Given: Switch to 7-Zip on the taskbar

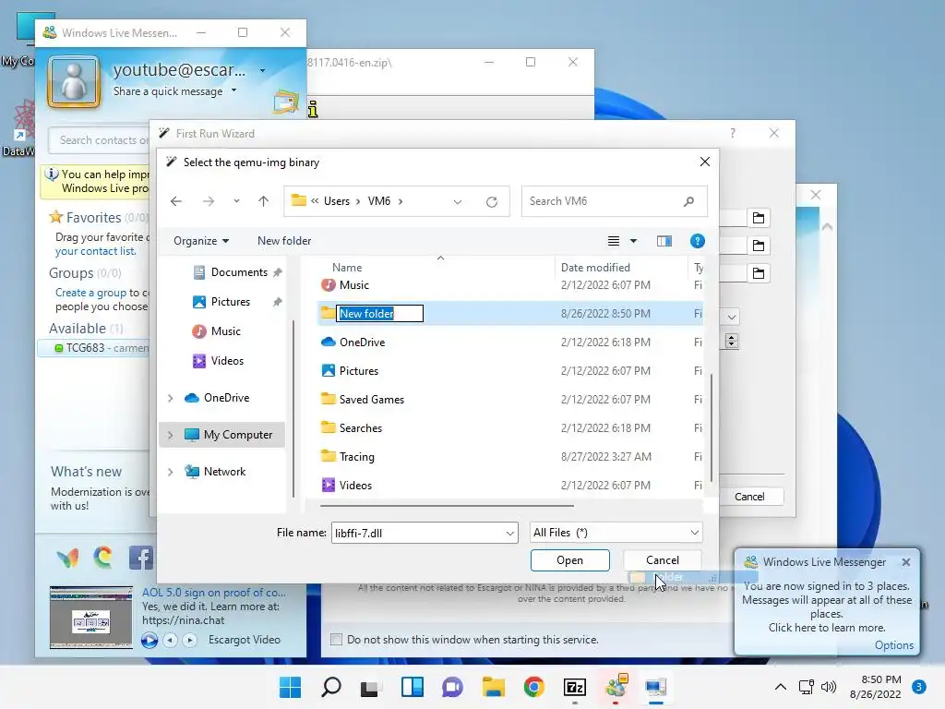Looking at the screenshot, I should pos(574,687).
